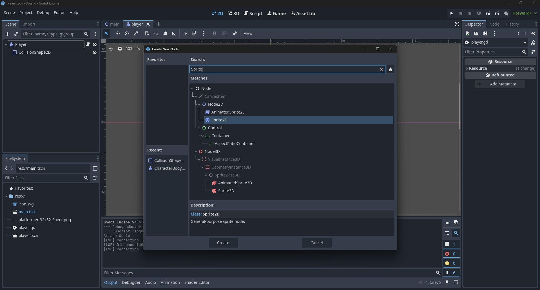Open the Debugger bottom panel
Viewport: 540px width, 290px height.
131,282
